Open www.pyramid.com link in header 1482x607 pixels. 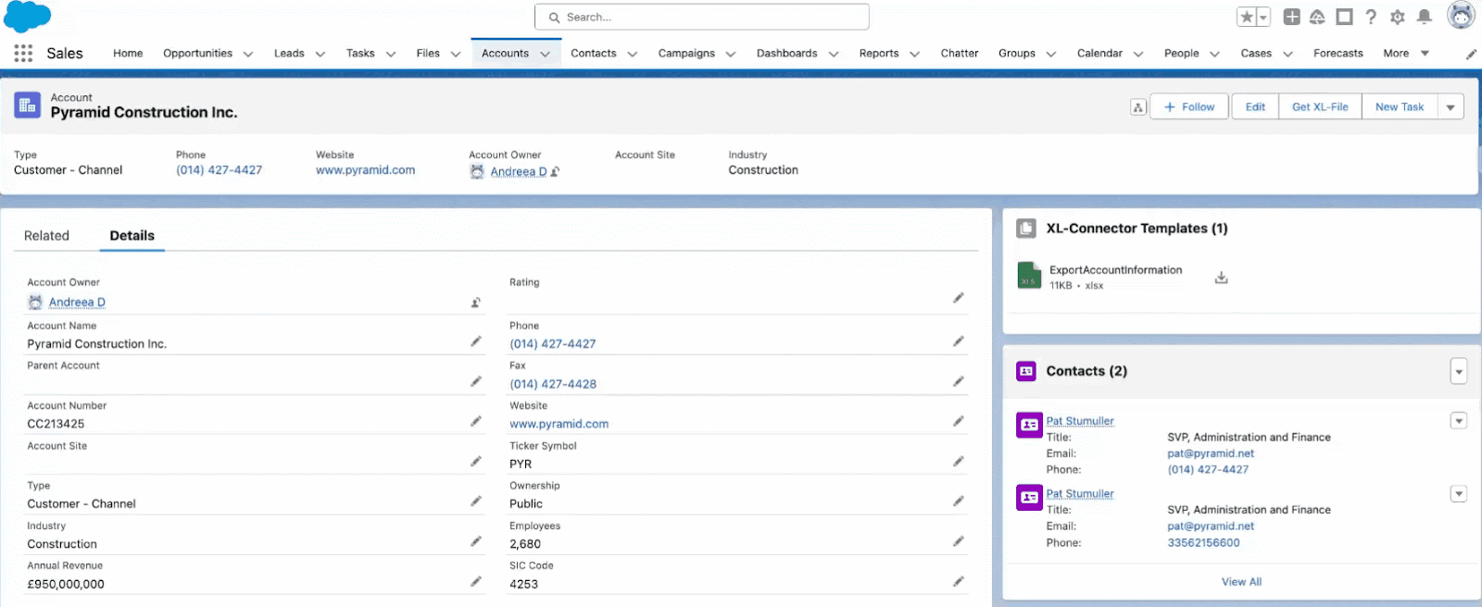click(365, 170)
